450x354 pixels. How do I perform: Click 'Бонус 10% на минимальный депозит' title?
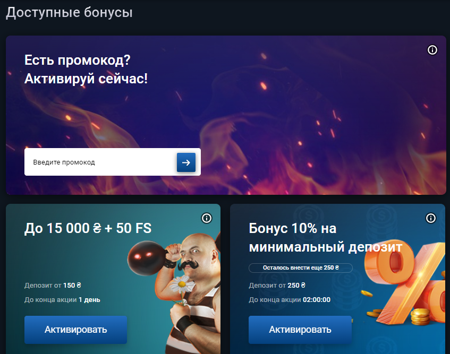326,238
